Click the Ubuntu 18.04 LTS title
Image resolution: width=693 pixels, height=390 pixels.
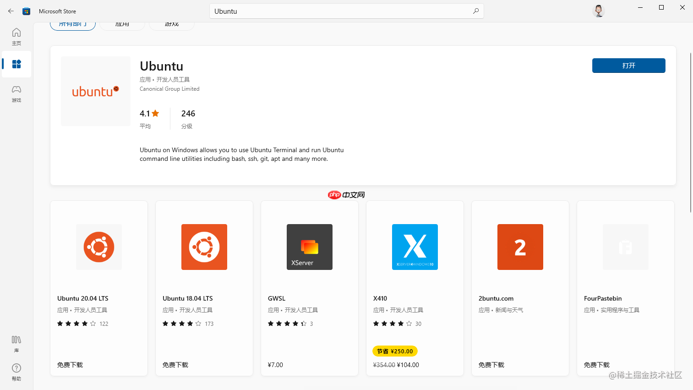tap(188, 298)
